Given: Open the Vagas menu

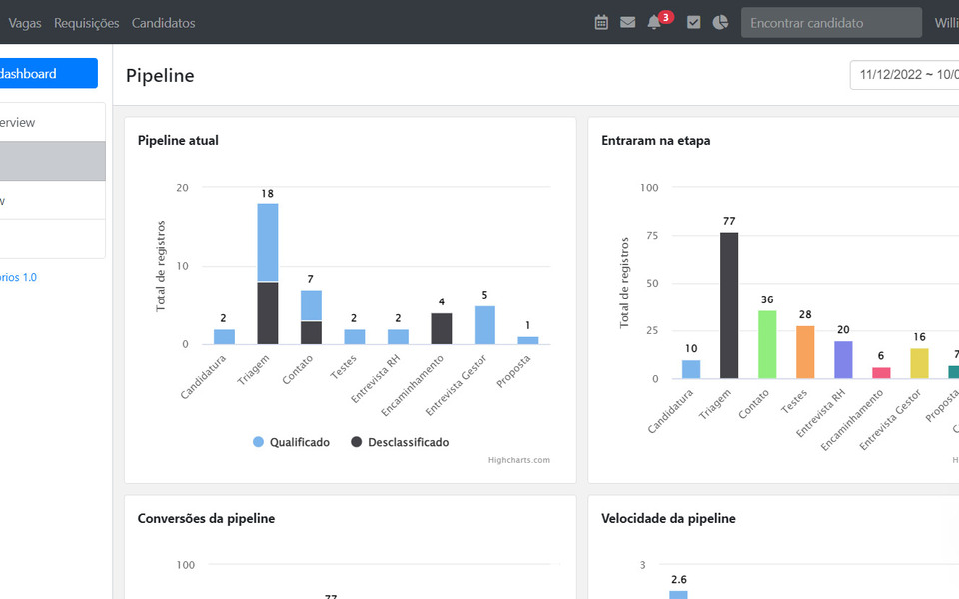Looking at the screenshot, I should [x=24, y=23].
